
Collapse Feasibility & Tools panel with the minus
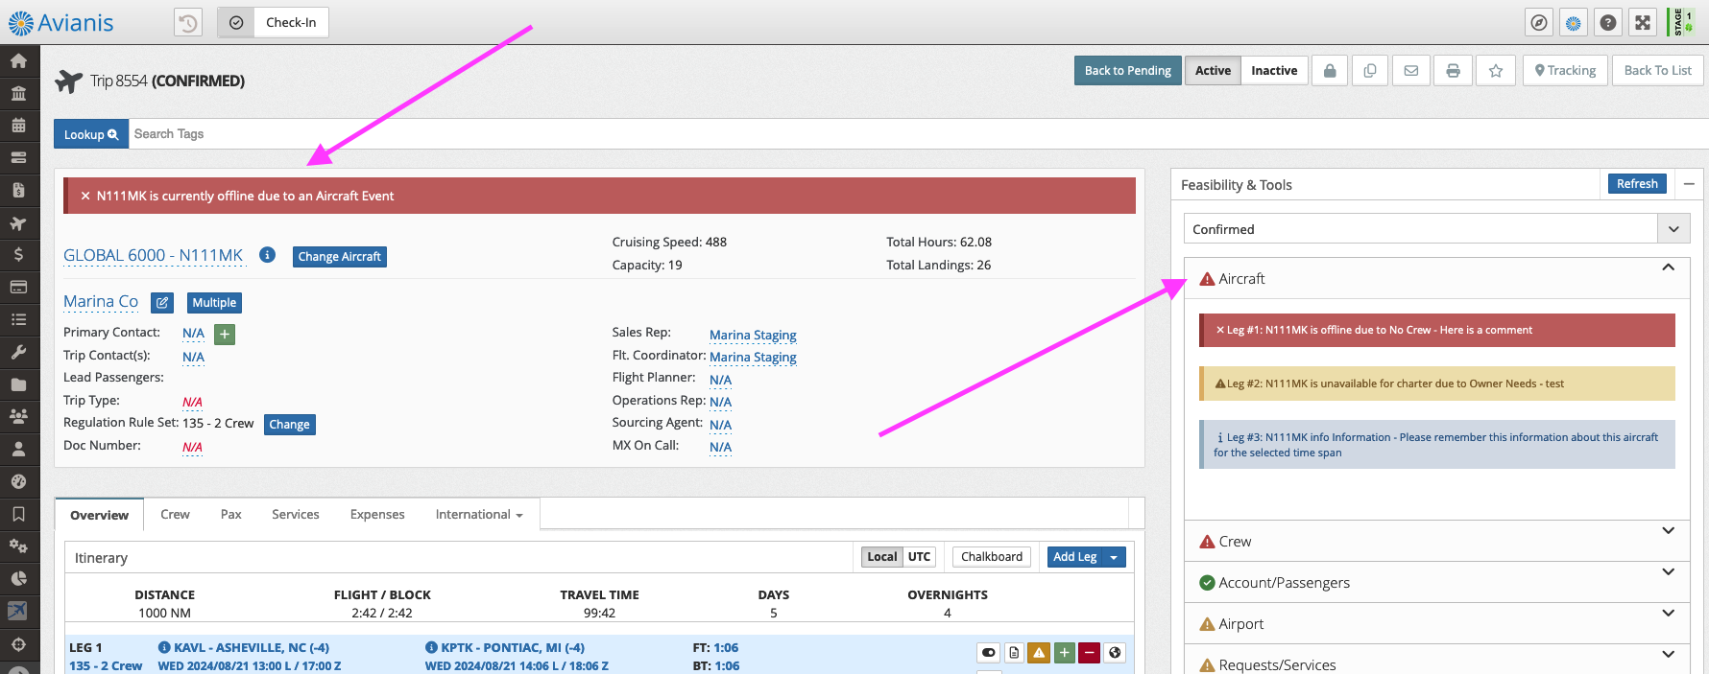(x=1689, y=184)
